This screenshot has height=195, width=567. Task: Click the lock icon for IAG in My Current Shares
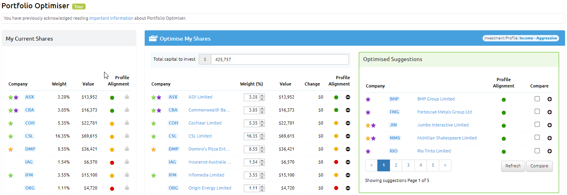point(127,162)
